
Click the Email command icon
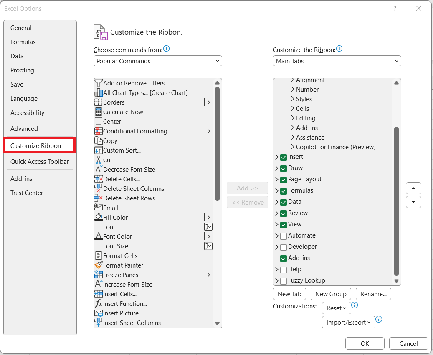pyautogui.click(x=98, y=207)
